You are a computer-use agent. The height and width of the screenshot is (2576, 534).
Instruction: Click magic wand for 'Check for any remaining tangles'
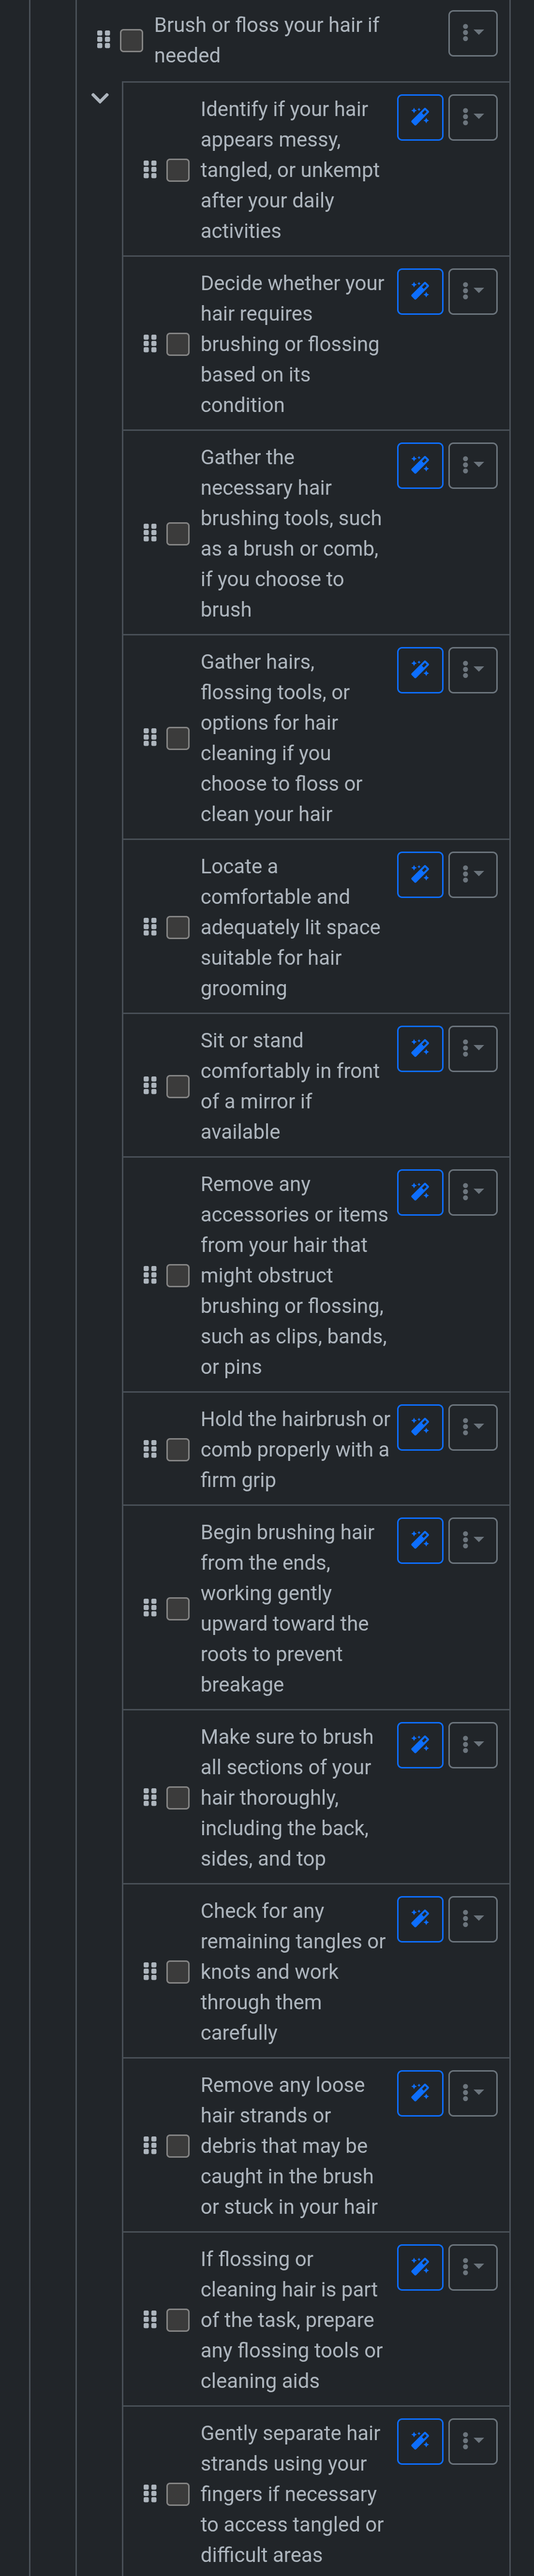(420, 1919)
